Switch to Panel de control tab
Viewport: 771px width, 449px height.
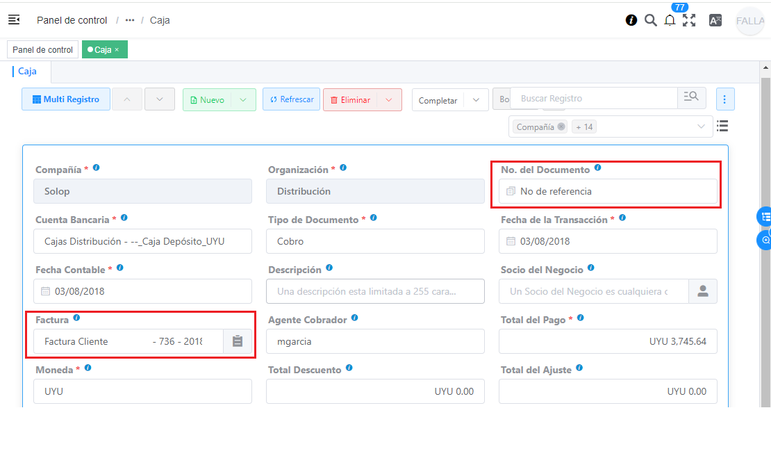(x=43, y=49)
